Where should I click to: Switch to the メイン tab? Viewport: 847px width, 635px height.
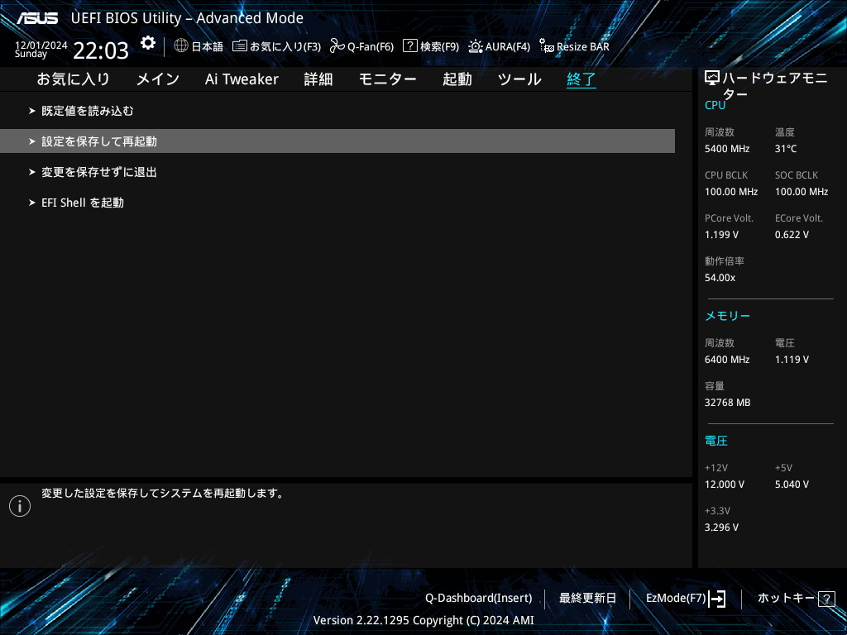[158, 79]
